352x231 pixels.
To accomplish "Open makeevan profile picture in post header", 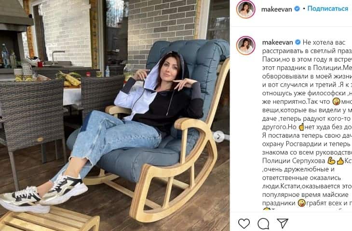I will [246, 9].
